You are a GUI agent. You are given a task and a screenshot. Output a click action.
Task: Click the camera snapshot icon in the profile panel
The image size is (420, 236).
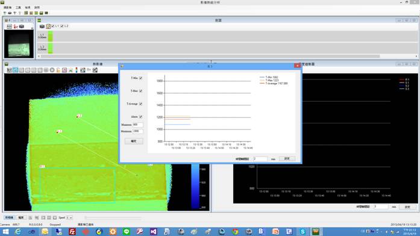click(42, 26)
